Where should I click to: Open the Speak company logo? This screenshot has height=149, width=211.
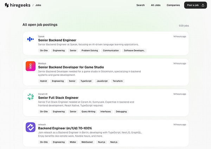pos(31,39)
